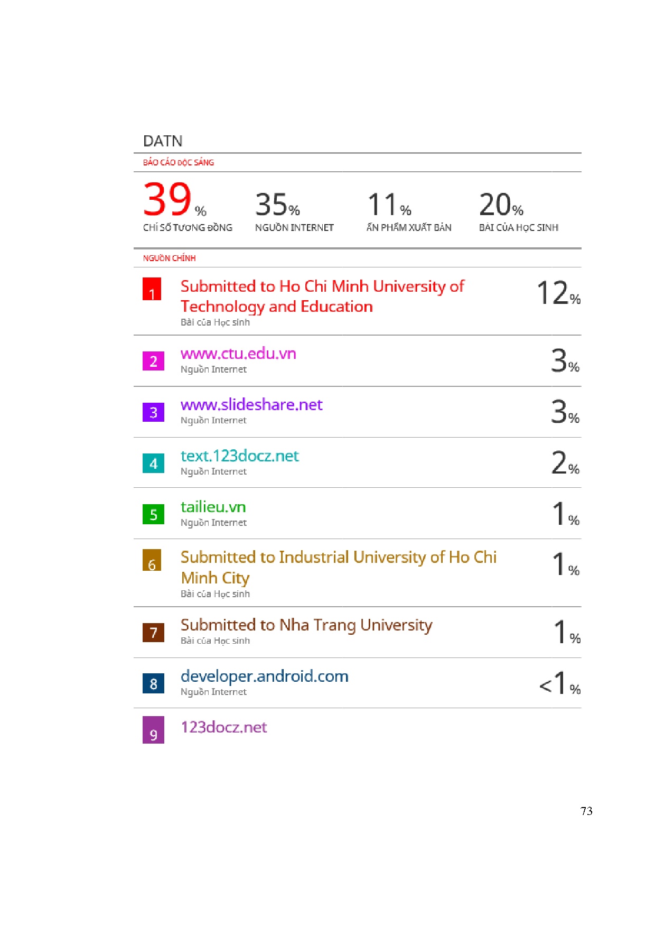655x927 pixels.
Task: Open the developer.android.com source link
Action: tap(265, 676)
